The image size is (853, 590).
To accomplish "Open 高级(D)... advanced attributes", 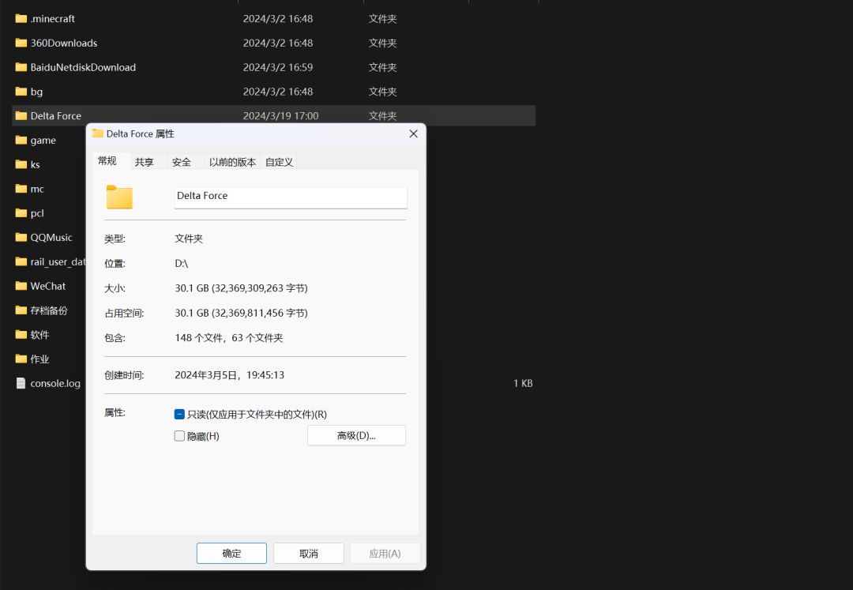I will (356, 435).
